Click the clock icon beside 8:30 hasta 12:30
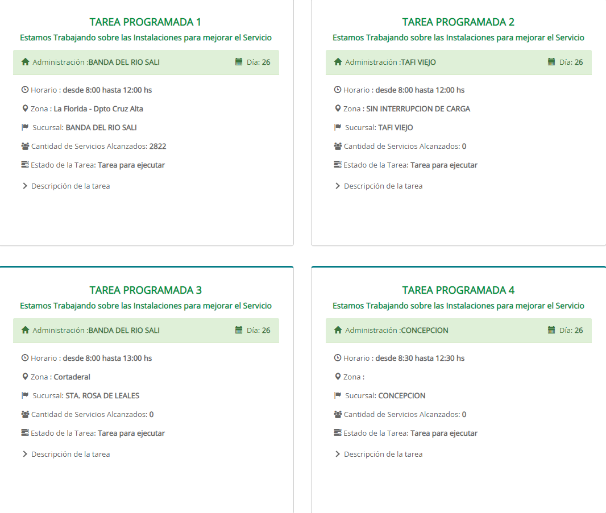The image size is (606, 513). [338, 358]
